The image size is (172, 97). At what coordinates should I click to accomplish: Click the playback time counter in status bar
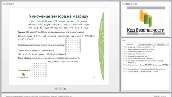pyautogui.click(x=160, y=96)
